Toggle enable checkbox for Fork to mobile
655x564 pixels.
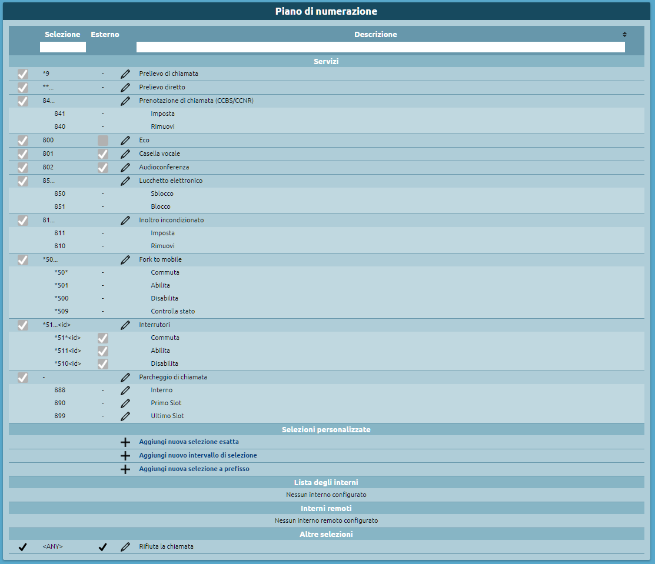22,260
